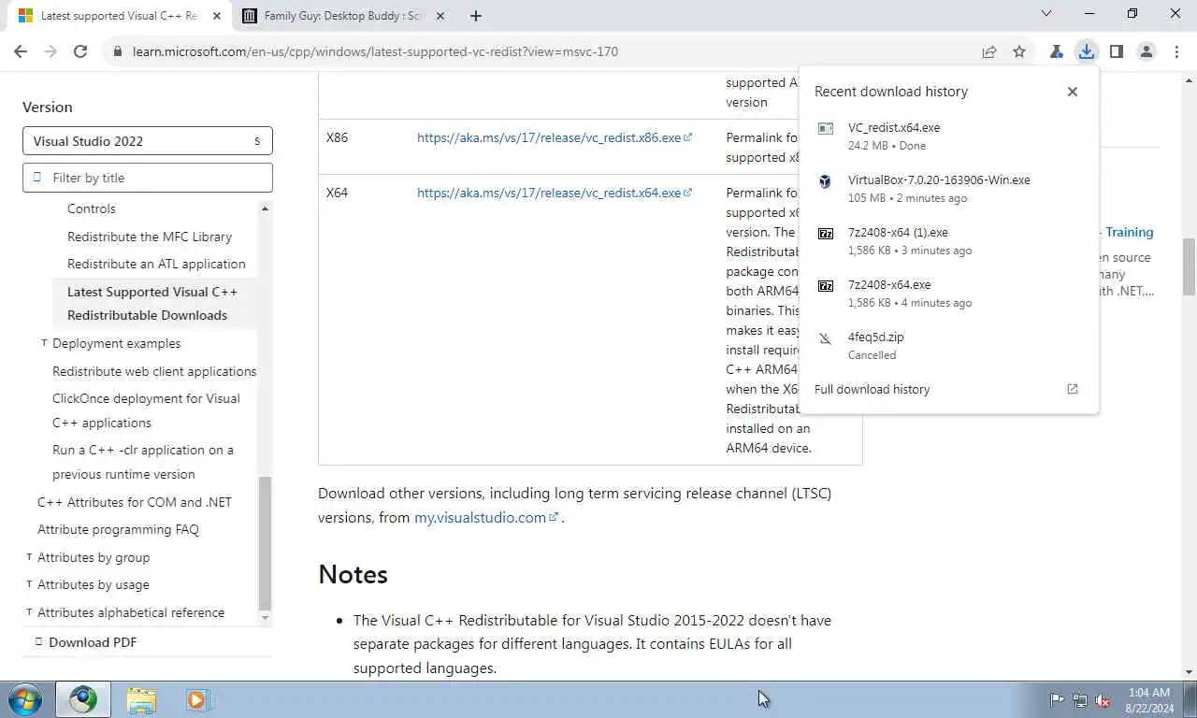Click the sidebar scrollbar up arrow

(x=265, y=208)
